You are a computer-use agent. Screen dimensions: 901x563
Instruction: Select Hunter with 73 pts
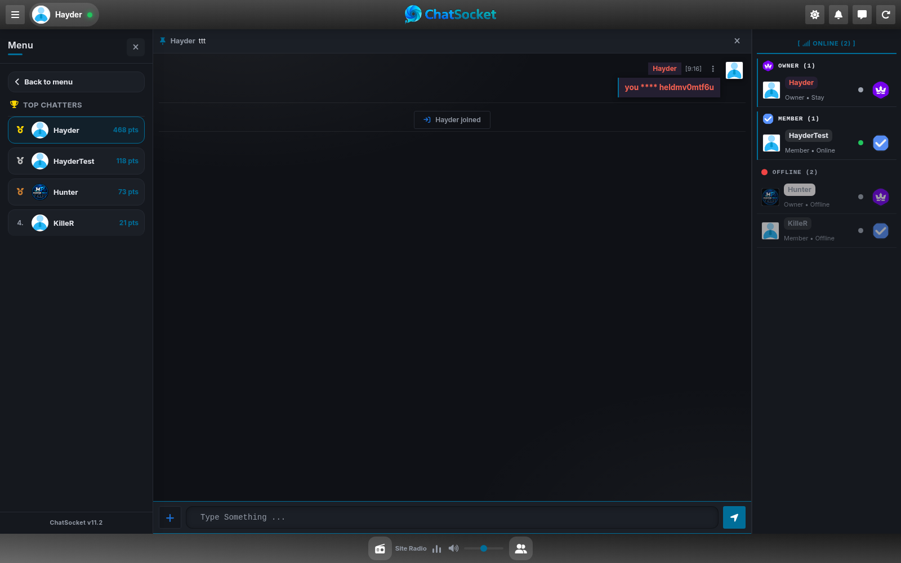tap(76, 192)
